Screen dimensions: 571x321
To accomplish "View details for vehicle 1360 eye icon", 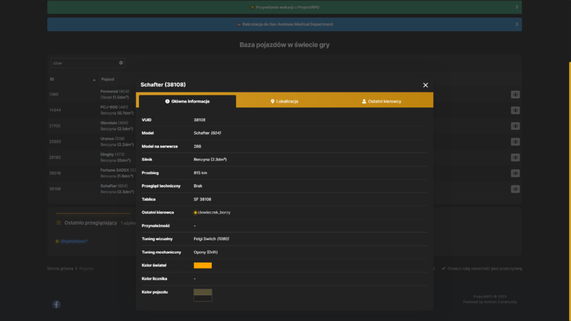I will 515,94.
